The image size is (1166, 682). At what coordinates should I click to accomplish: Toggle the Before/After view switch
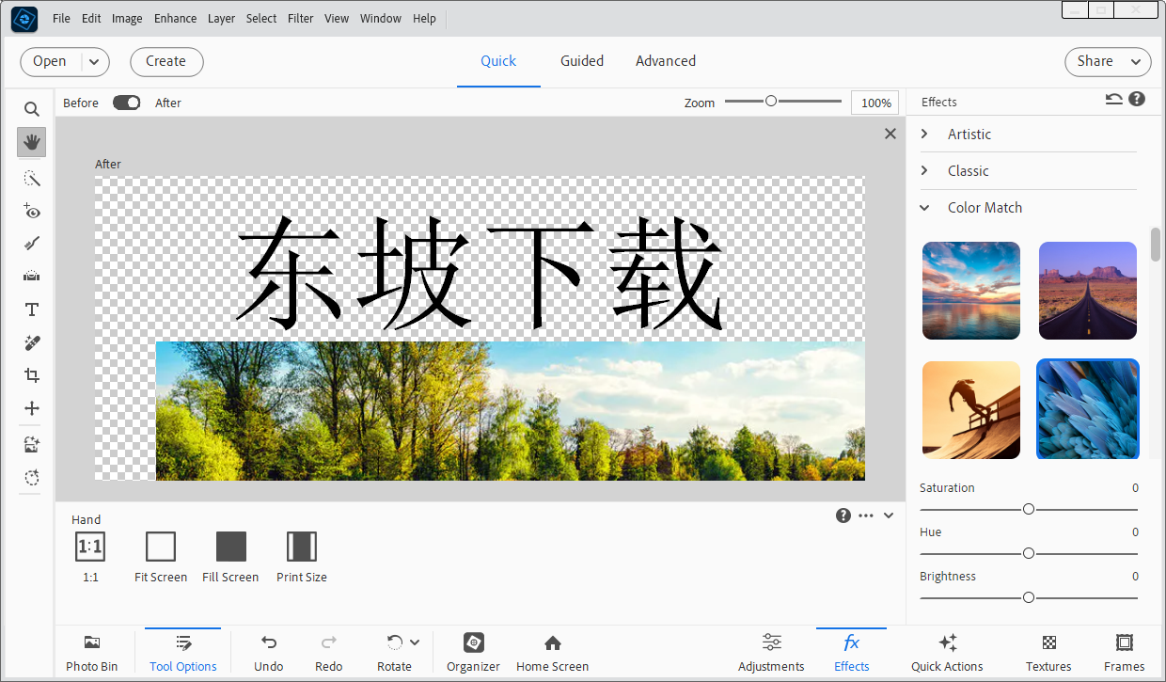point(126,103)
